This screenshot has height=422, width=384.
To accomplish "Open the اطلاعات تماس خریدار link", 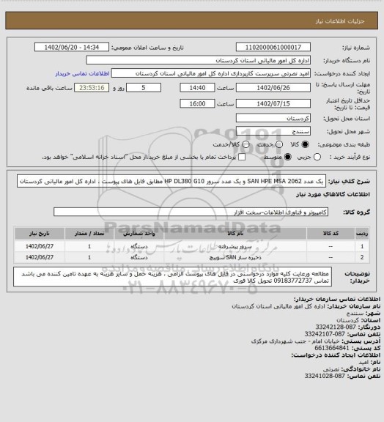I will click(82, 73).
